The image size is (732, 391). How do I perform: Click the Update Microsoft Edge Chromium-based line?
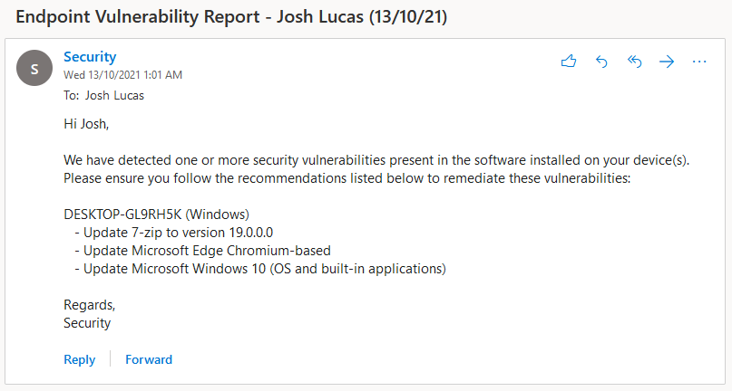(x=202, y=251)
